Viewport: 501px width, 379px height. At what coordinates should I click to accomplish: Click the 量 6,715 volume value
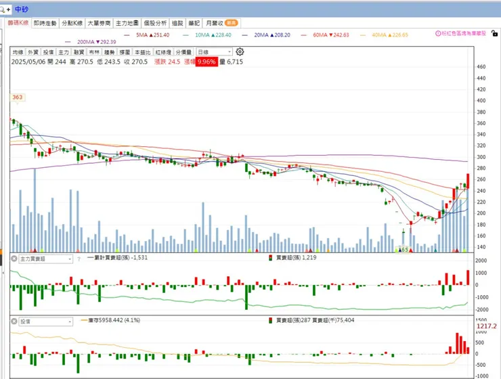point(232,62)
